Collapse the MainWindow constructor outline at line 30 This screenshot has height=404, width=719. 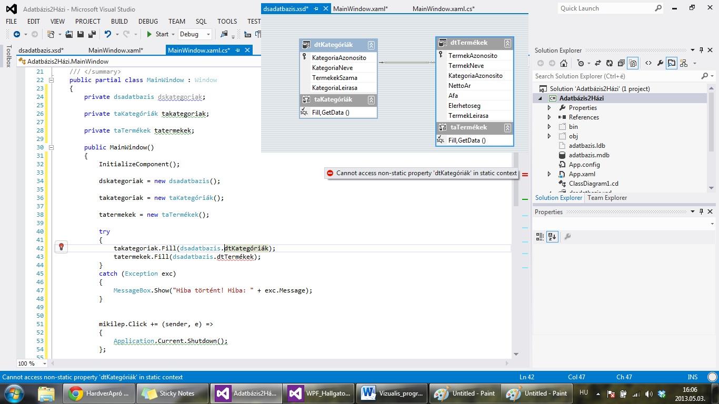[51, 147]
